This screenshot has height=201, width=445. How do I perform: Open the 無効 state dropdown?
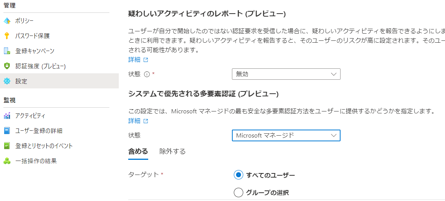[x=286, y=74]
